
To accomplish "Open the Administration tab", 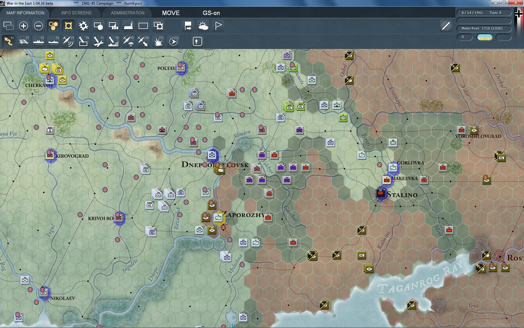I will (x=128, y=13).
